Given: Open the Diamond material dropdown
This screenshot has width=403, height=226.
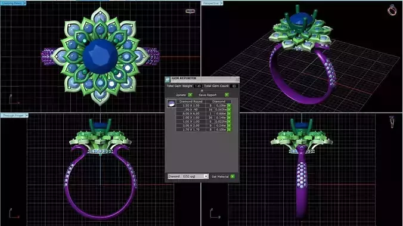Looking at the screenshot, I should [206, 177].
